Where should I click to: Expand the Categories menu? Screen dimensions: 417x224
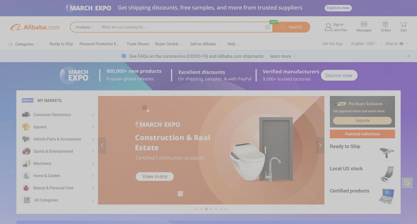(23, 44)
